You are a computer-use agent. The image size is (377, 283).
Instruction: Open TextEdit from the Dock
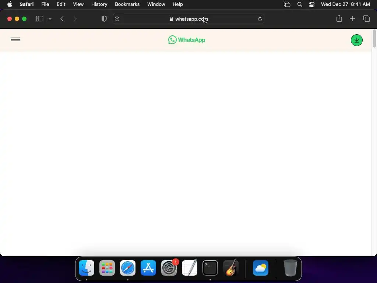(x=190, y=268)
